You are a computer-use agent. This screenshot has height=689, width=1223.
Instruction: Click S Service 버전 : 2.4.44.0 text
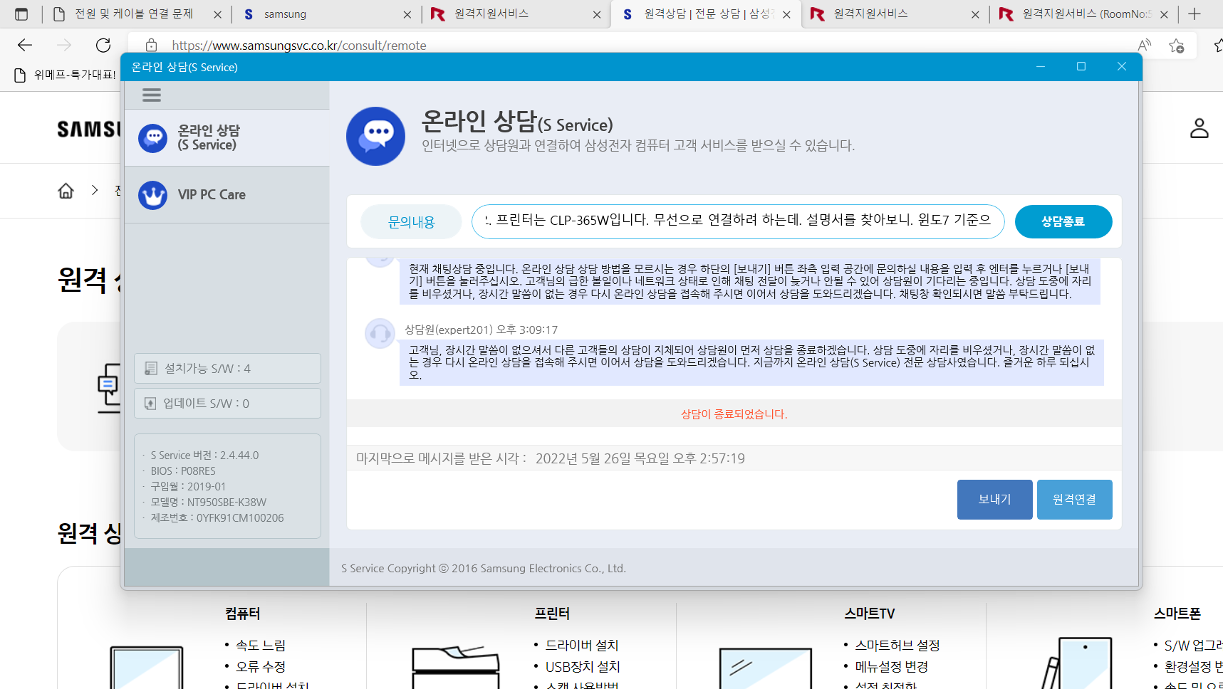tap(204, 456)
